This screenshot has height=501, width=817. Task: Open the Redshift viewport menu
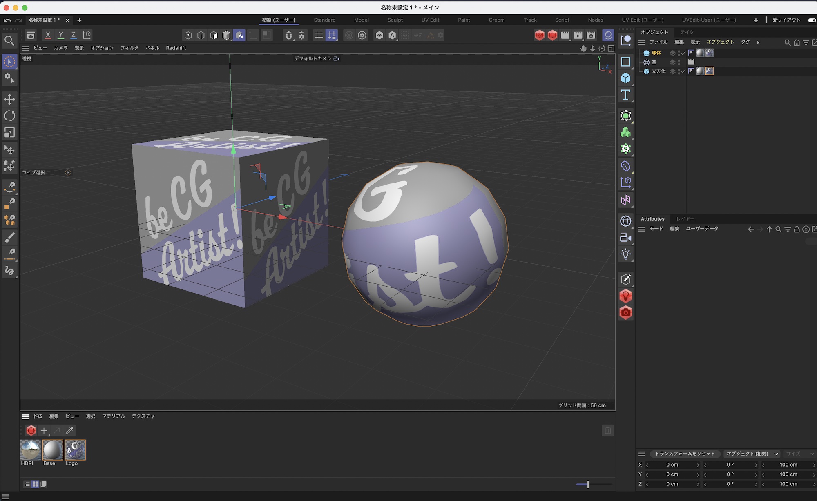[x=176, y=48]
